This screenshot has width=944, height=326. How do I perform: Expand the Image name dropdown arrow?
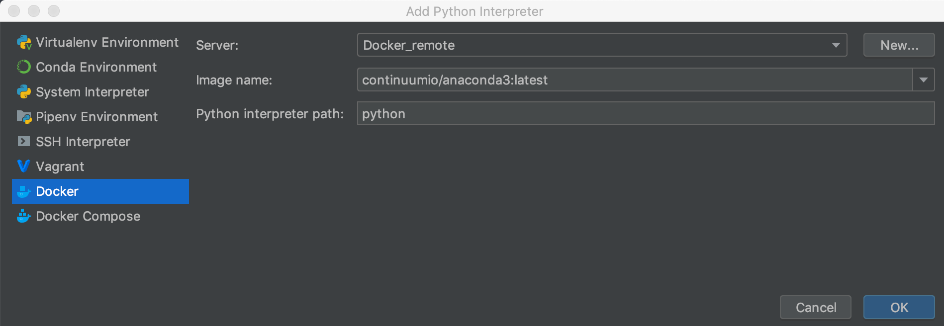pos(924,80)
